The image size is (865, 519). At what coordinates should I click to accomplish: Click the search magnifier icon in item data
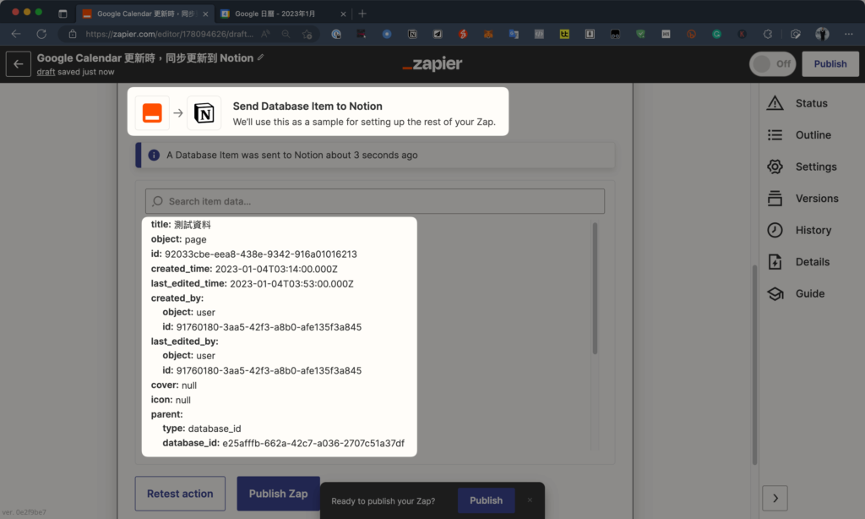(x=158, y=201)
